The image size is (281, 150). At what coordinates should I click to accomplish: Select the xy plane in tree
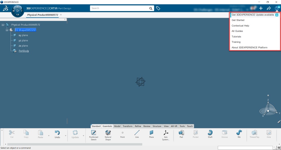23,35
